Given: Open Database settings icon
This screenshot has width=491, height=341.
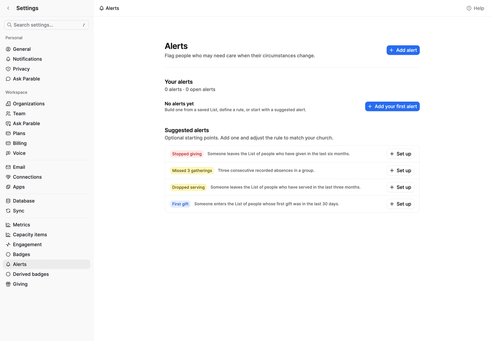Looking at the screenshot, I should tap(8, 201).
